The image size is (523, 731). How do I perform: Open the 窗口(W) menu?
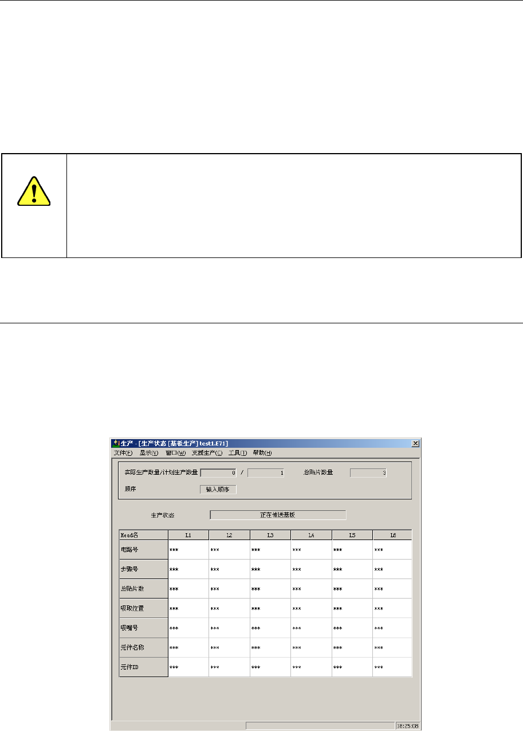click(176, 453)
